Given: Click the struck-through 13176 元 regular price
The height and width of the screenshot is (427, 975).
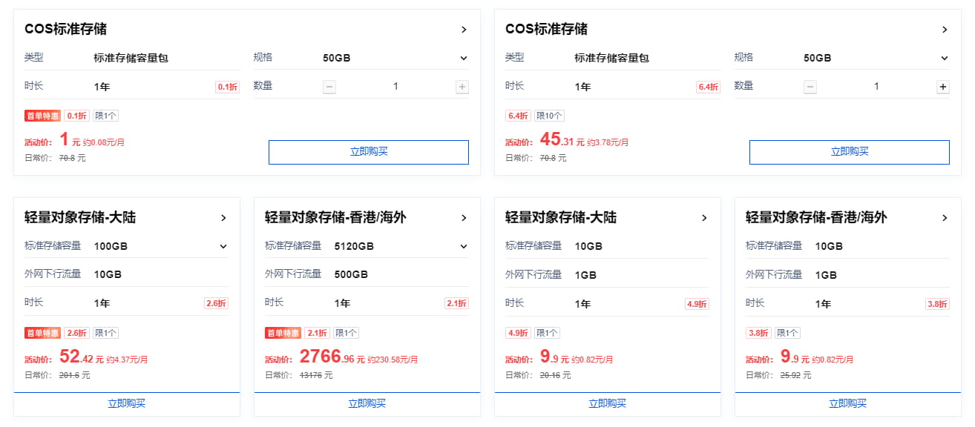Looking at the screenshot, I should [316, 375].
